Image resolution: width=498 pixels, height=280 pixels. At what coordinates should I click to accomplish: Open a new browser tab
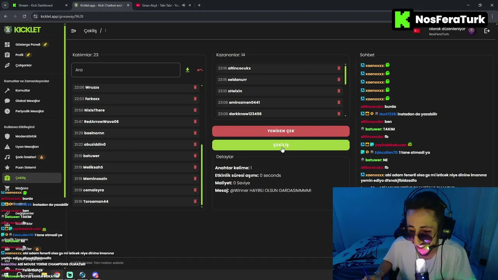tap(199, 5)
